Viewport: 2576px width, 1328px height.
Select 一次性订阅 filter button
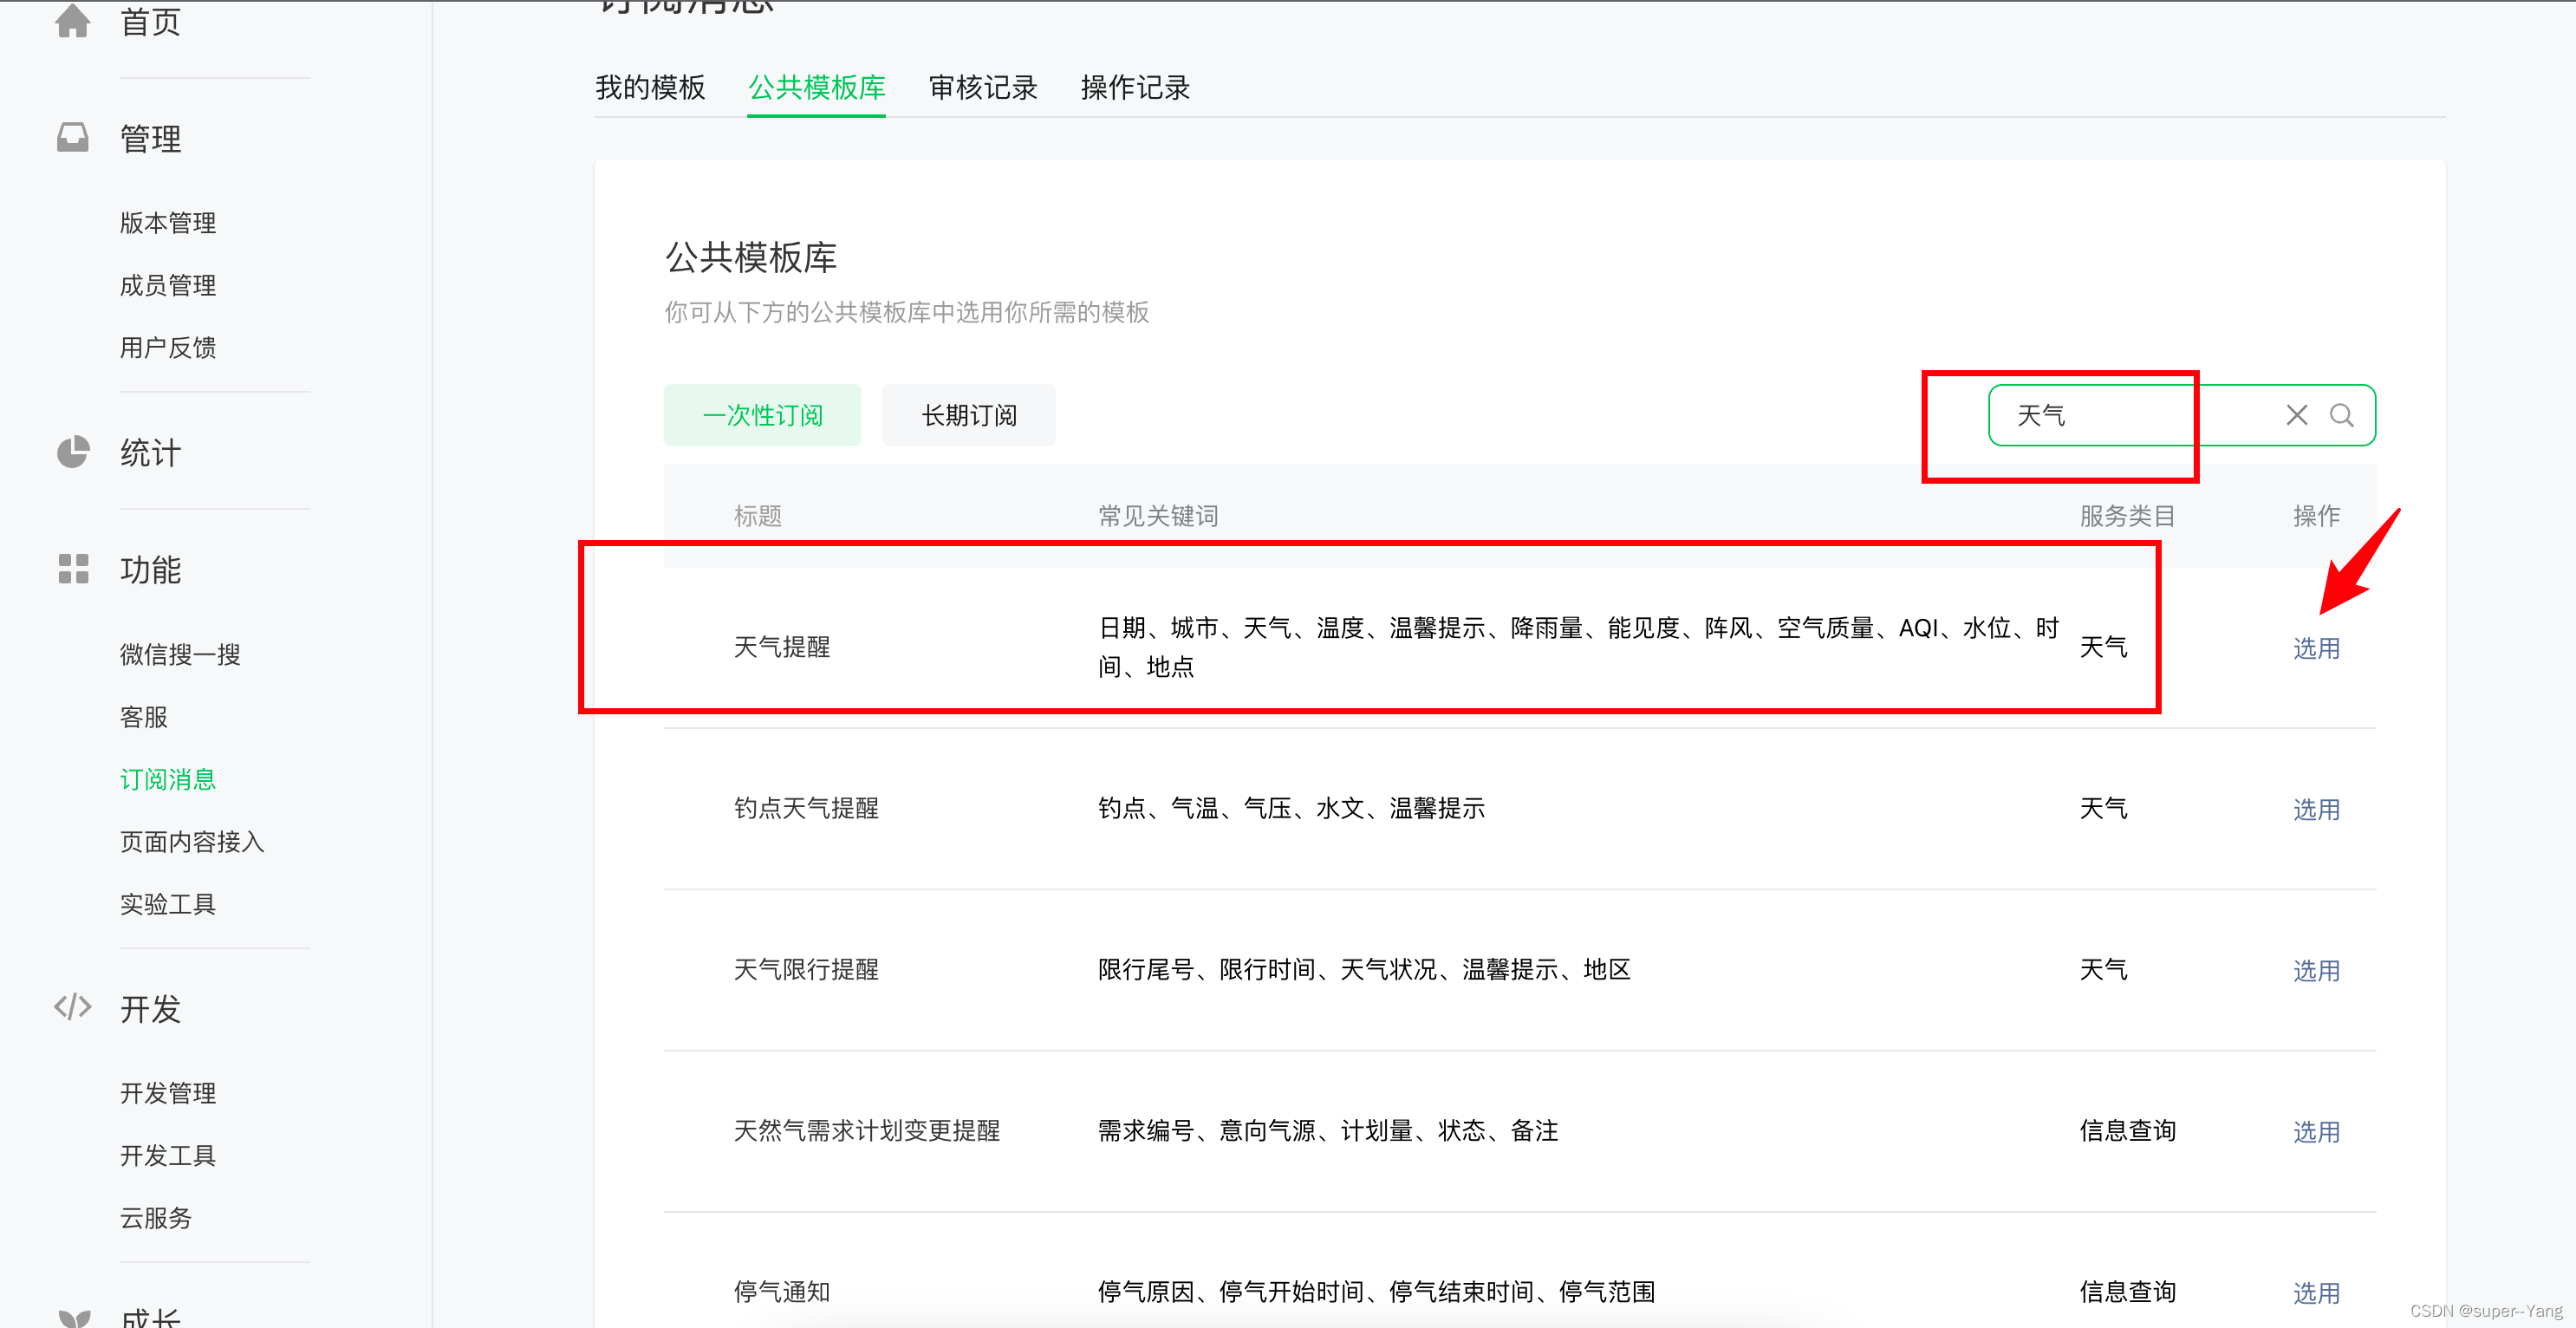tap(762, 415)
